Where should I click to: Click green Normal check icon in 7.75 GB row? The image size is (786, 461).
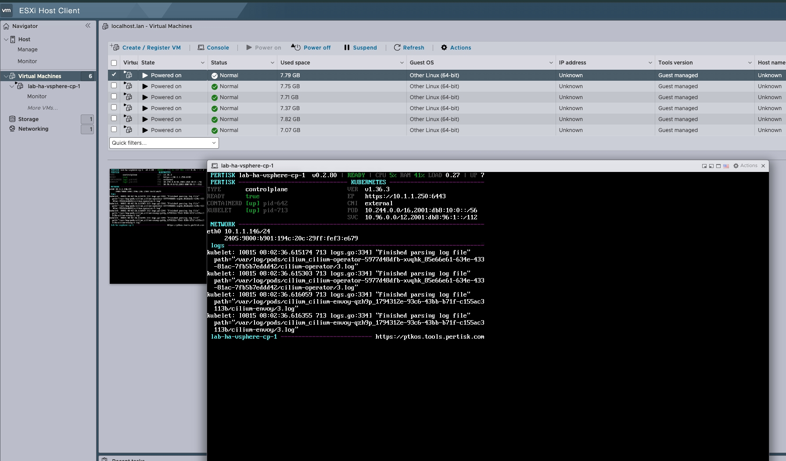[215, 87]
